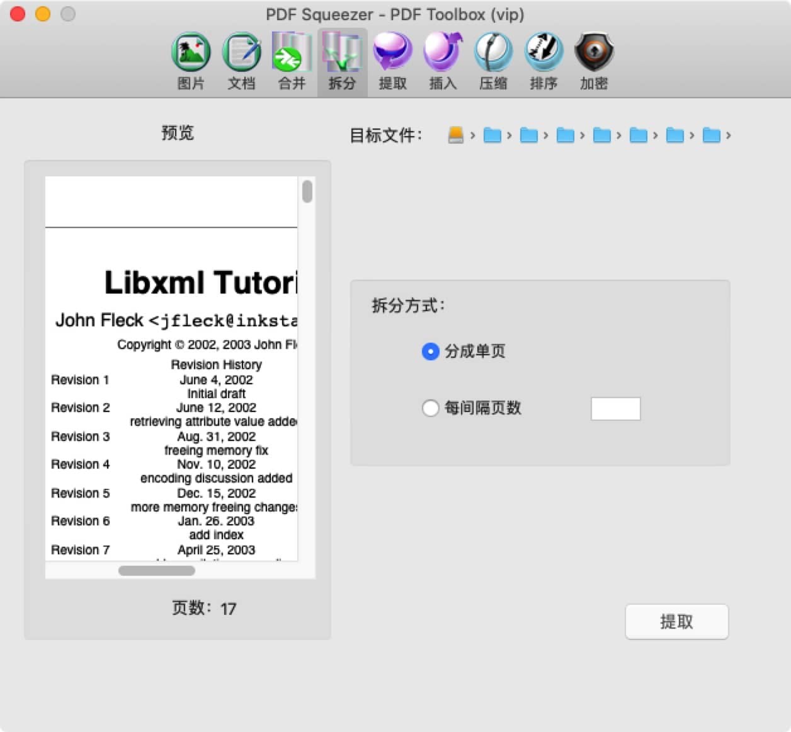The width and height of the screenshot is (791, 732).
Task: Click the 'Revision 1' text in preview
Action: pyautogui.click(x=80, y=380)
